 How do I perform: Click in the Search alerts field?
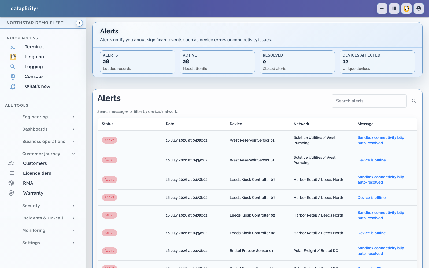[x=369, y=101]
